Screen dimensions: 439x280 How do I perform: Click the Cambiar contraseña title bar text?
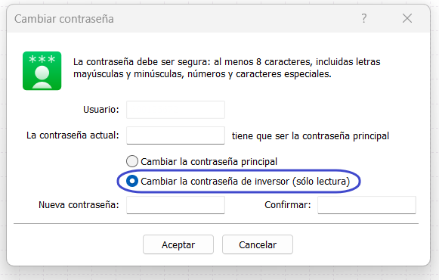pos(64,19)
